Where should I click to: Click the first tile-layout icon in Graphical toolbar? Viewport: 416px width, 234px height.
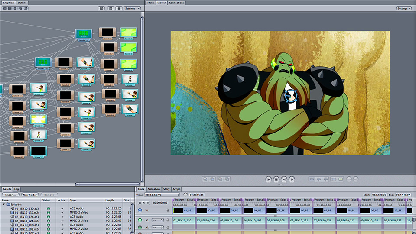click(x=4, y=8)
